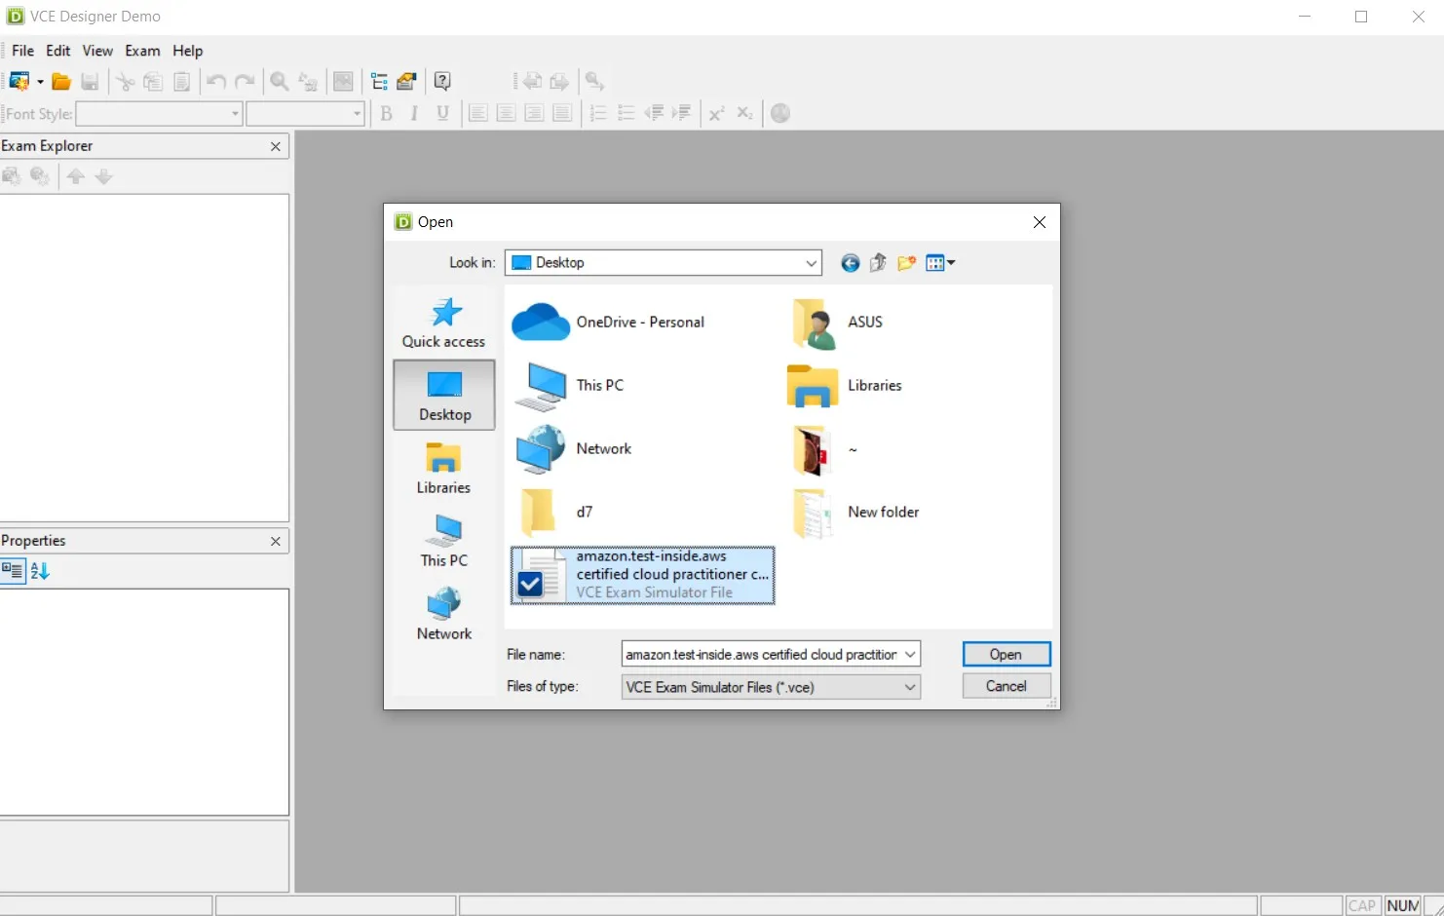Image resolution: width=1444 pixels, height=916 pixels.
Task: Click the numbered list formatting icon
Action: coord(597,113)
